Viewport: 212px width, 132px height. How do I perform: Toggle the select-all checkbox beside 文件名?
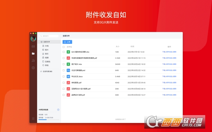coord(64,47)
